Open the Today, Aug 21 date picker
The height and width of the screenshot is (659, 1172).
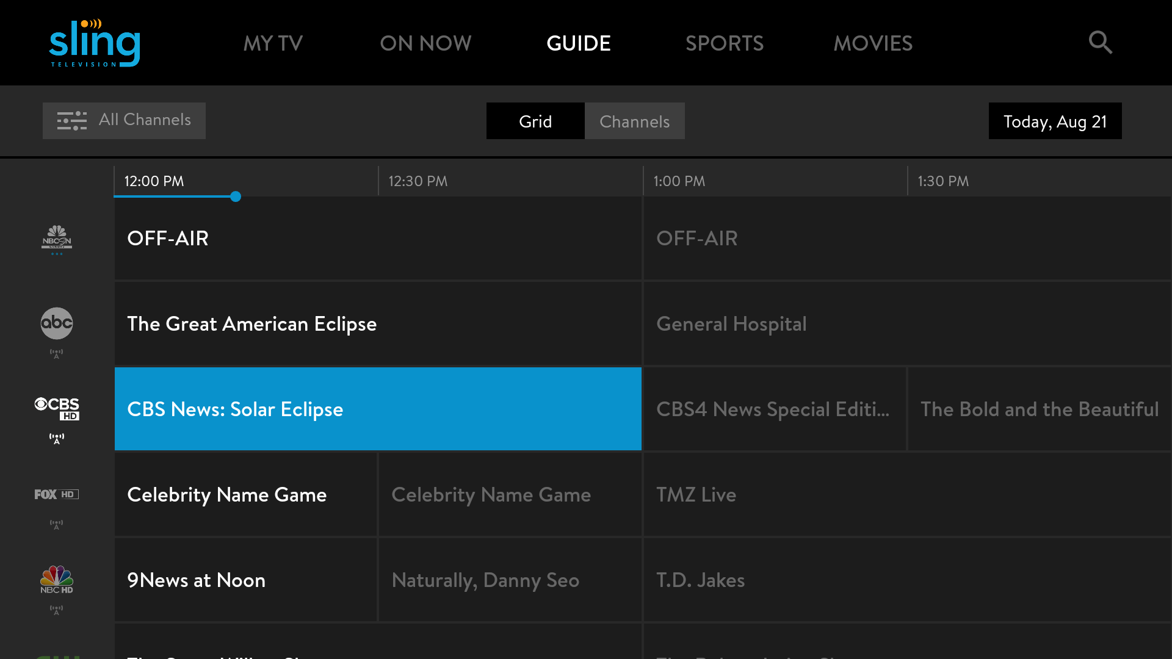coord(1055,121)
